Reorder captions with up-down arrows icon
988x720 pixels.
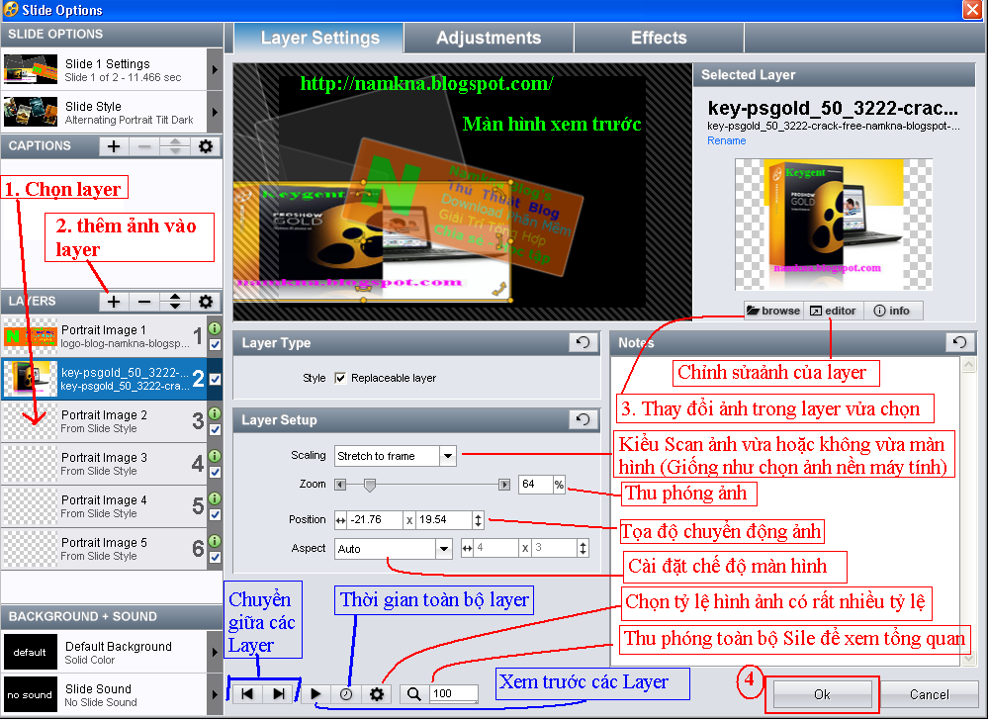174,146
